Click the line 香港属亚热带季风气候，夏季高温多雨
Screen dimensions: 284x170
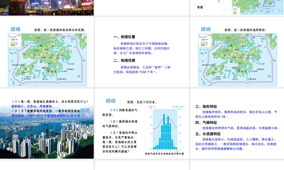241,128
